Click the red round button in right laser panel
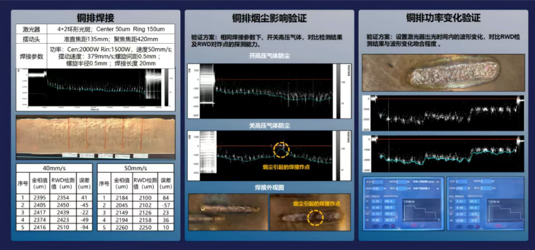This screenshot has height=250, width=535. pyautogui.click(x=477, y=227)
